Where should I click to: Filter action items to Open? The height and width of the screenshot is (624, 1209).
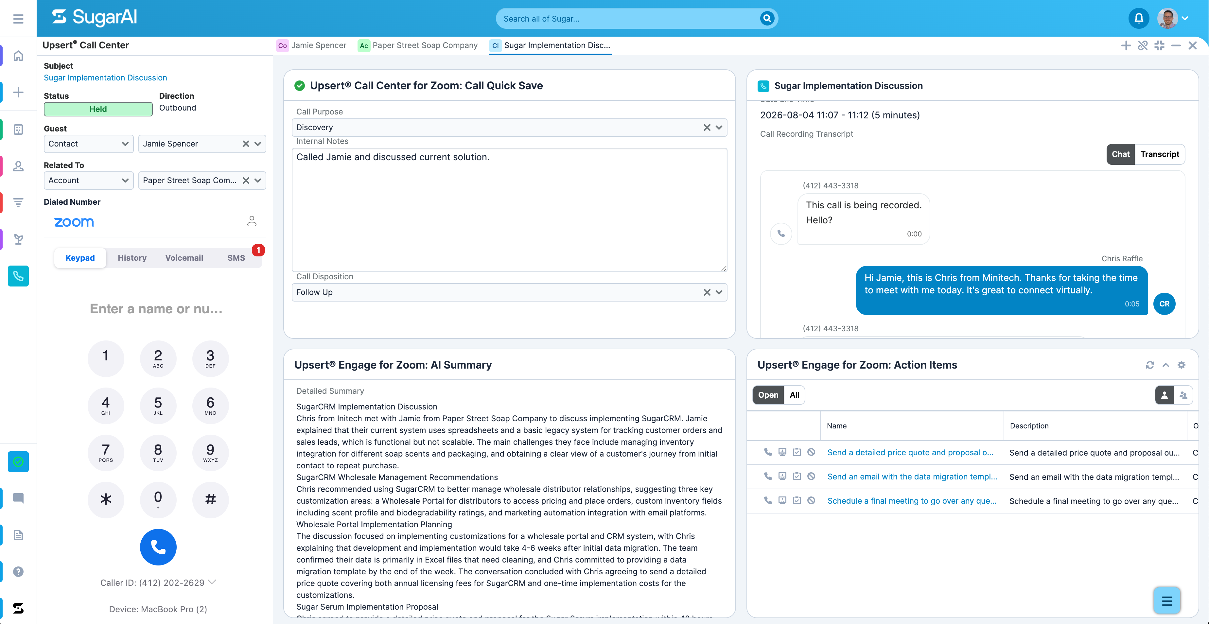[768, 395]
